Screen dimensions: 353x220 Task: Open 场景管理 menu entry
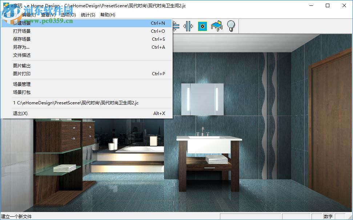(87, 84)
